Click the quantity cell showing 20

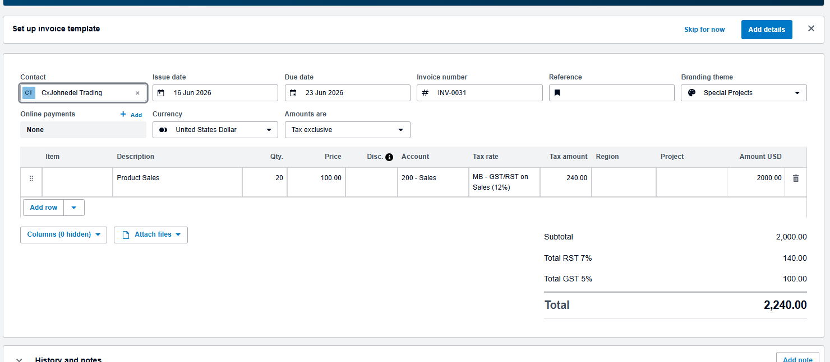pos(265,182)
